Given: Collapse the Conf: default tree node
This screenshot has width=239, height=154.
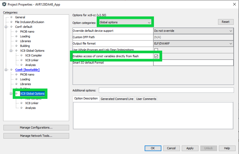Looking at the screenshot, I should point(6,27).
